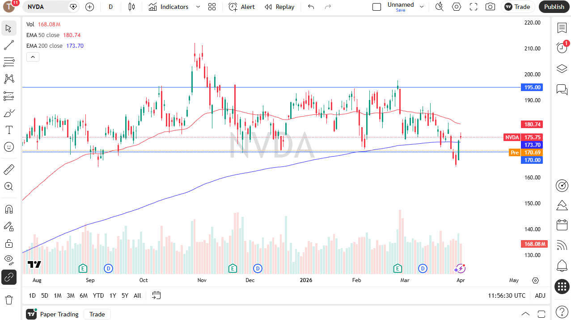
Task: Toggle drawings sync link tool
Action: (x=9, y=277)
